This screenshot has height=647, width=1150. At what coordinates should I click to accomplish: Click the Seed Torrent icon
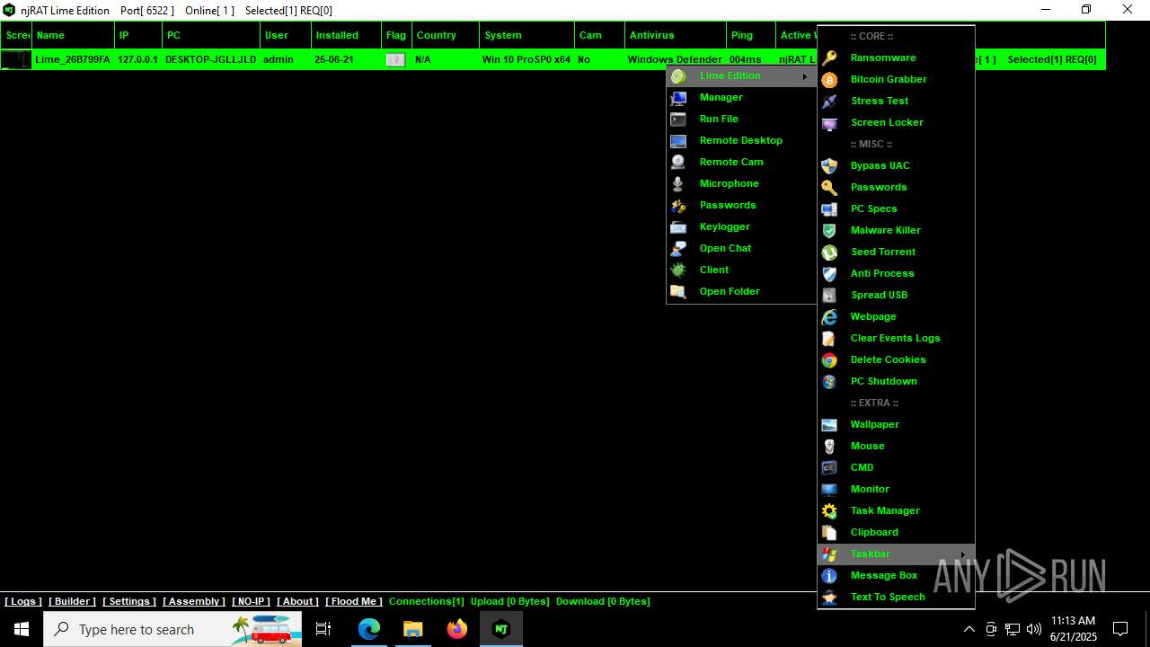pos(829,252)
